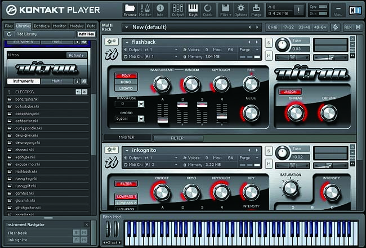Open inkognito Midi Ch dropdown
This screenshot has height=248, width=366.
[x=176, y=165]
